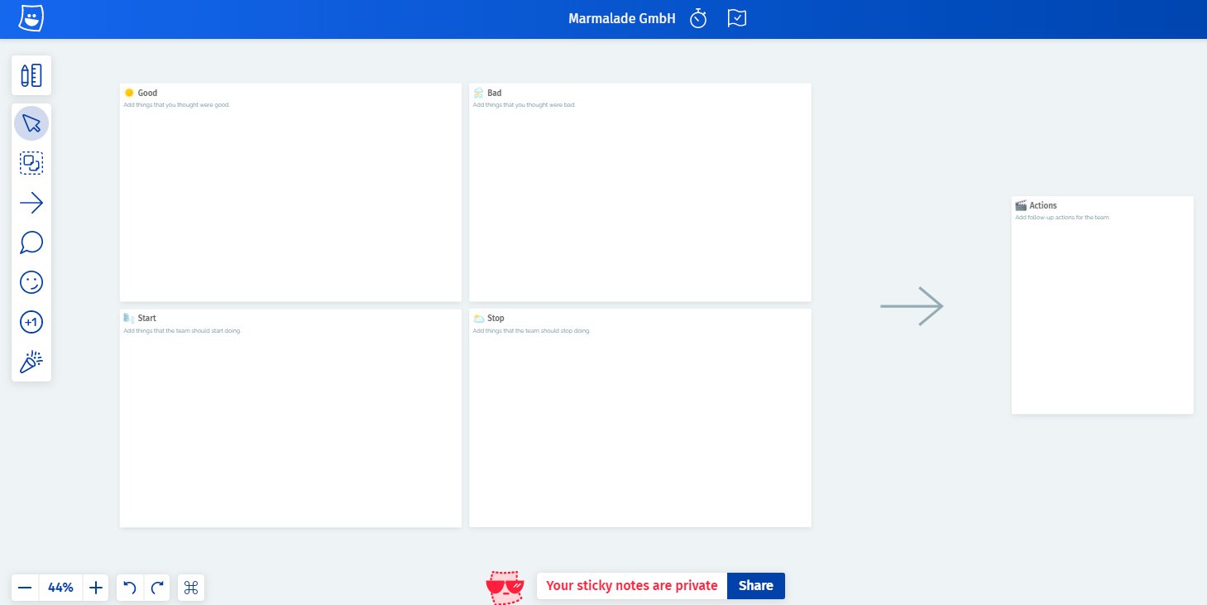Pick the smiley emoji reaction tool

(31, 282)
